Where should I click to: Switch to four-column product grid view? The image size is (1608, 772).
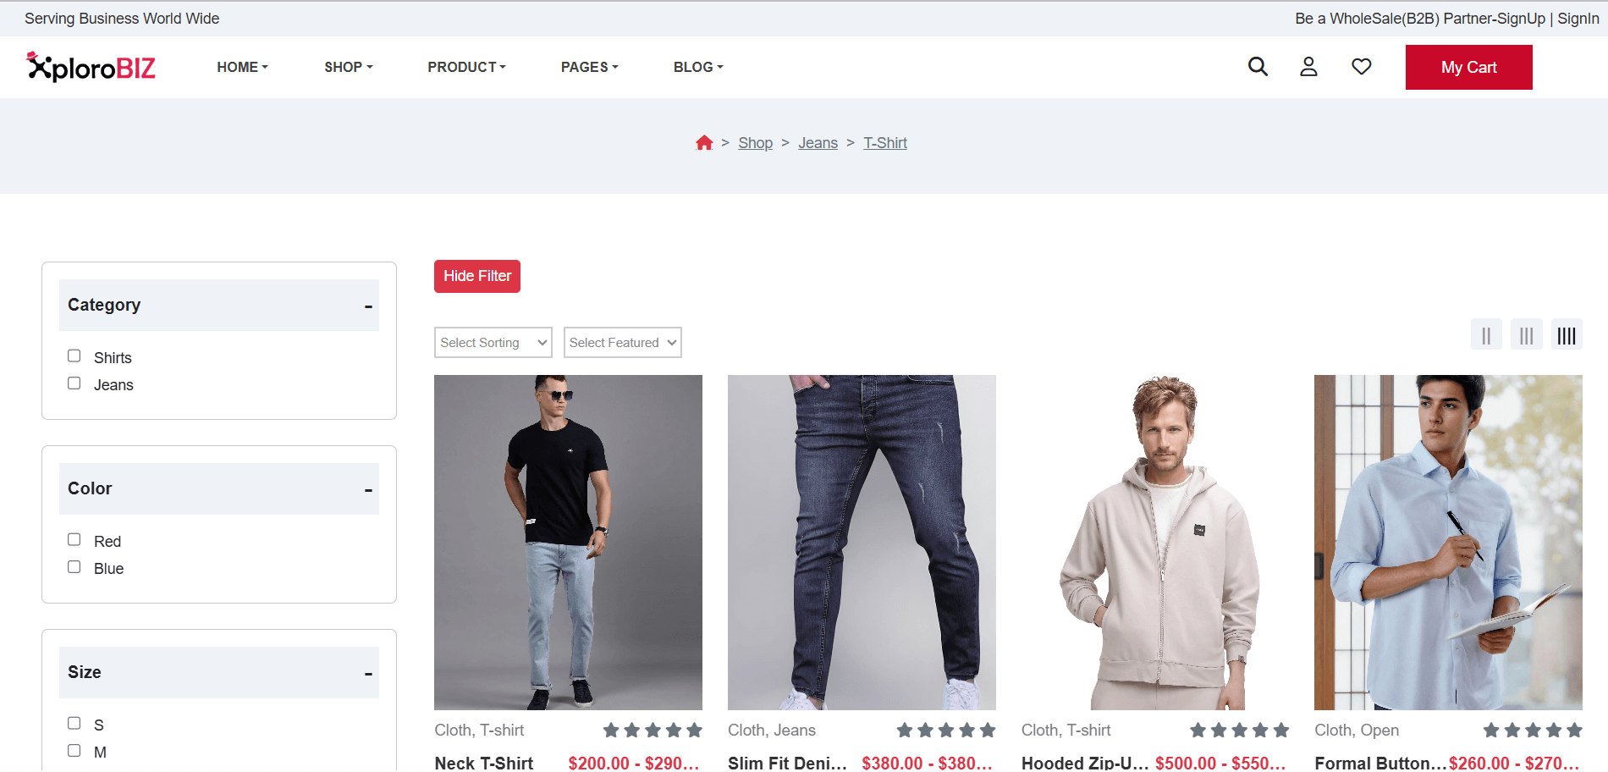click(1567, 334)
